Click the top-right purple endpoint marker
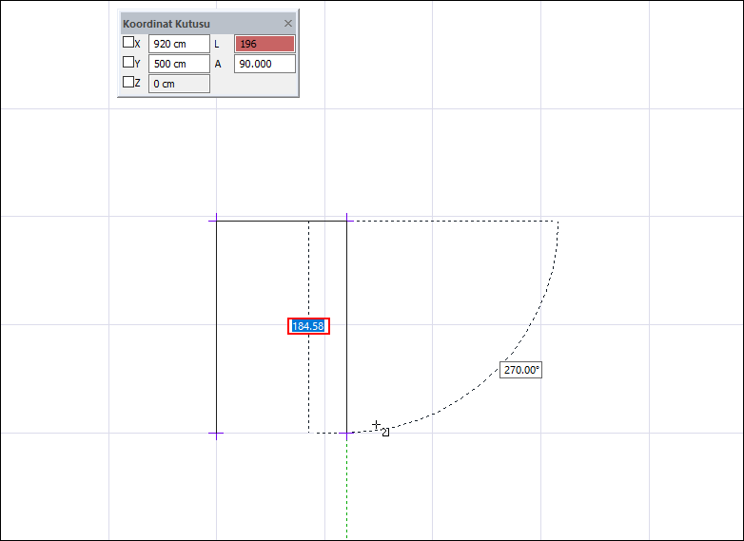 pyautogui.click(x=347, y=221)
